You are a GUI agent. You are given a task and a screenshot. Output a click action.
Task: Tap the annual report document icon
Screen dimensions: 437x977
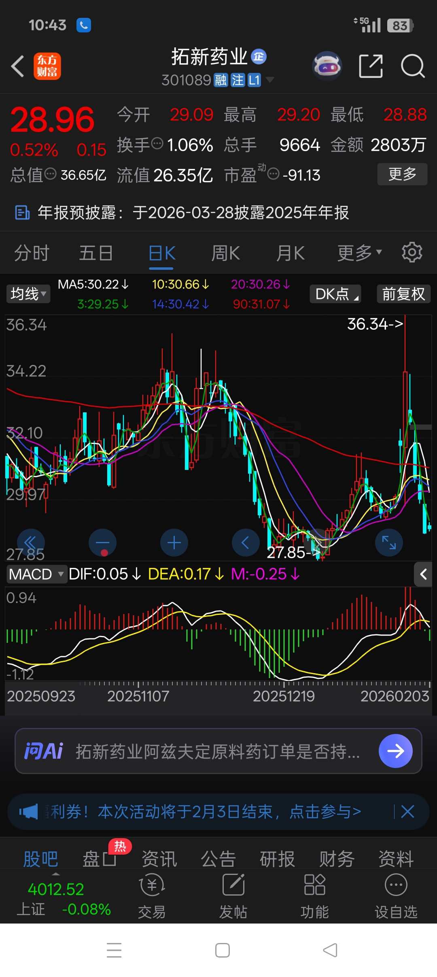pyautogui.click(x=22, y=212)
